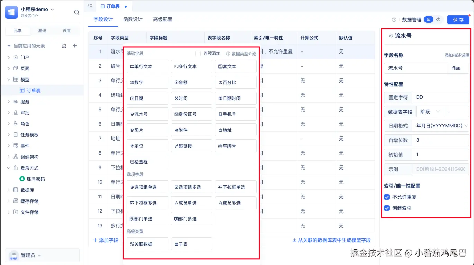The height and width of the screenshot is (265, 474).
Task: Select the 富文本 field type
Action: [x=236, y=66]
